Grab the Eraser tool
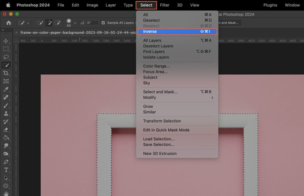304x196 pixels. [6, 130]
